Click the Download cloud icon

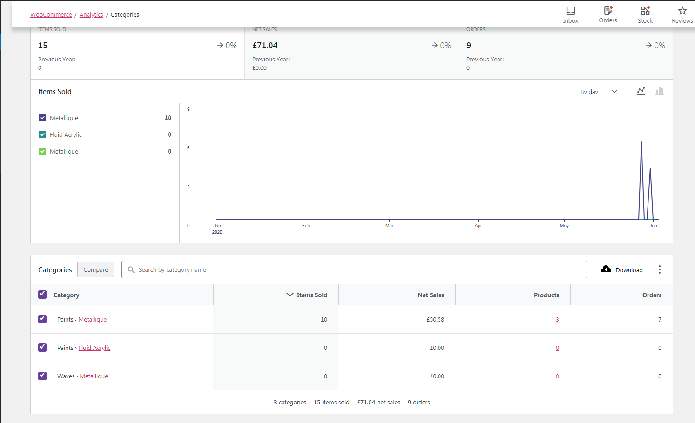[606, 269]
